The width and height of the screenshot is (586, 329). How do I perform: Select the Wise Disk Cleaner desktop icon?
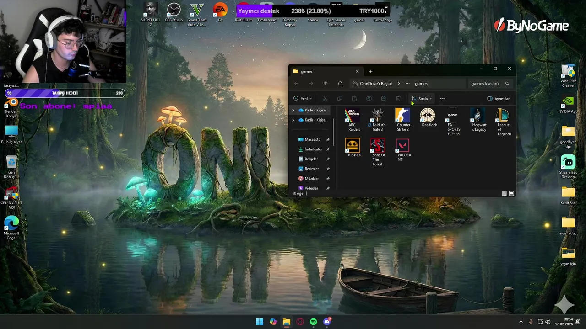(568, 76)
